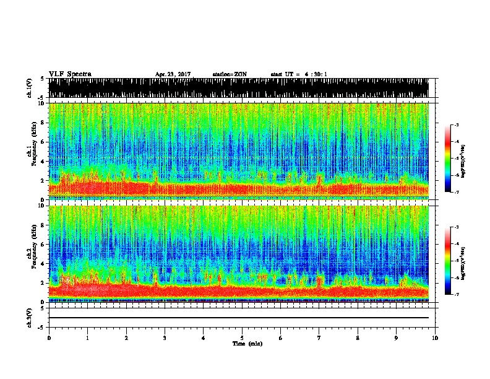This screenshot has width=490, height=379.
Task: Click the ch.1 spectrogram color scale bar
Action: click(x=448, y=158)
